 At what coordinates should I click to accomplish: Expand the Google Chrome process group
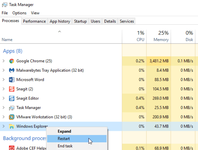[4, 61]
